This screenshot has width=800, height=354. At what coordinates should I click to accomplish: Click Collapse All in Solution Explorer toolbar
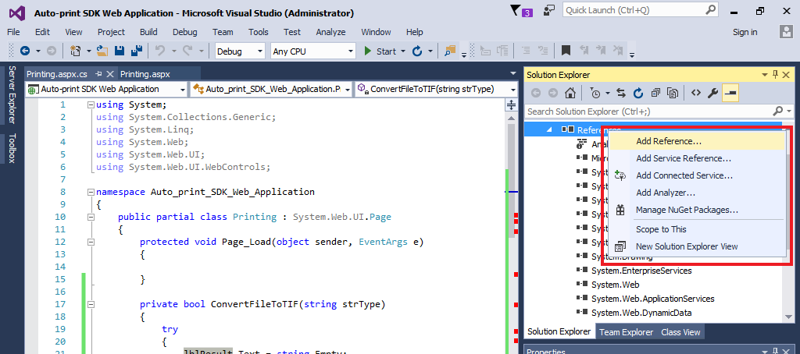[x=655, y=94]
